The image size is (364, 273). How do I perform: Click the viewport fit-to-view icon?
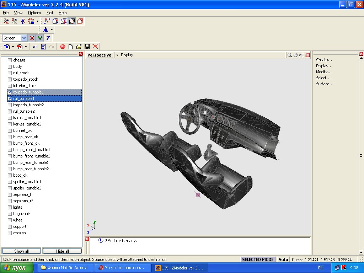point(301,55)
